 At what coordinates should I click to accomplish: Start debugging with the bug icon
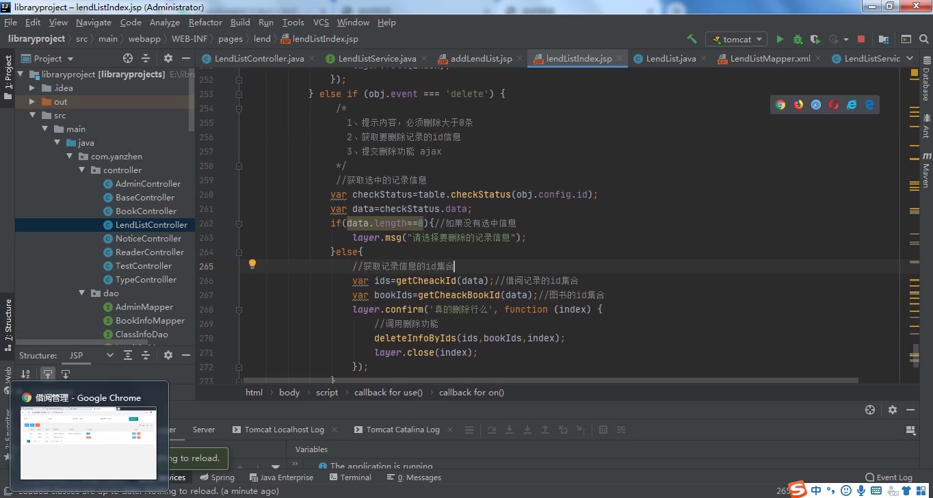798,40
